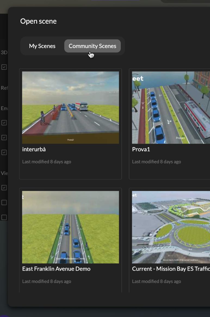Image resolution: width=210 pixels, height=317 pixels.
Task: Click interurbà's Last modified 8 days ago text
Action: point(47,162)
